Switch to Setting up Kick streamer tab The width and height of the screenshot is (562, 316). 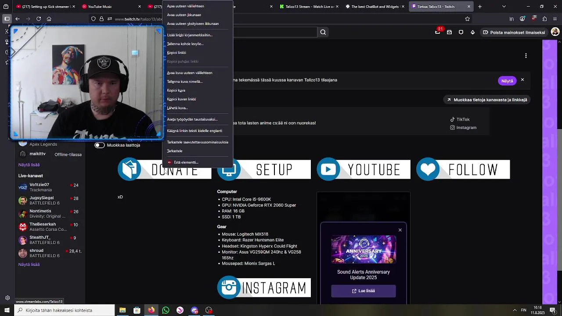(x=45, y=7)
